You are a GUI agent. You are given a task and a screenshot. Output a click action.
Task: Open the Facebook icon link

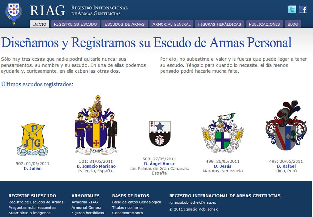click(x=303, y=10)
